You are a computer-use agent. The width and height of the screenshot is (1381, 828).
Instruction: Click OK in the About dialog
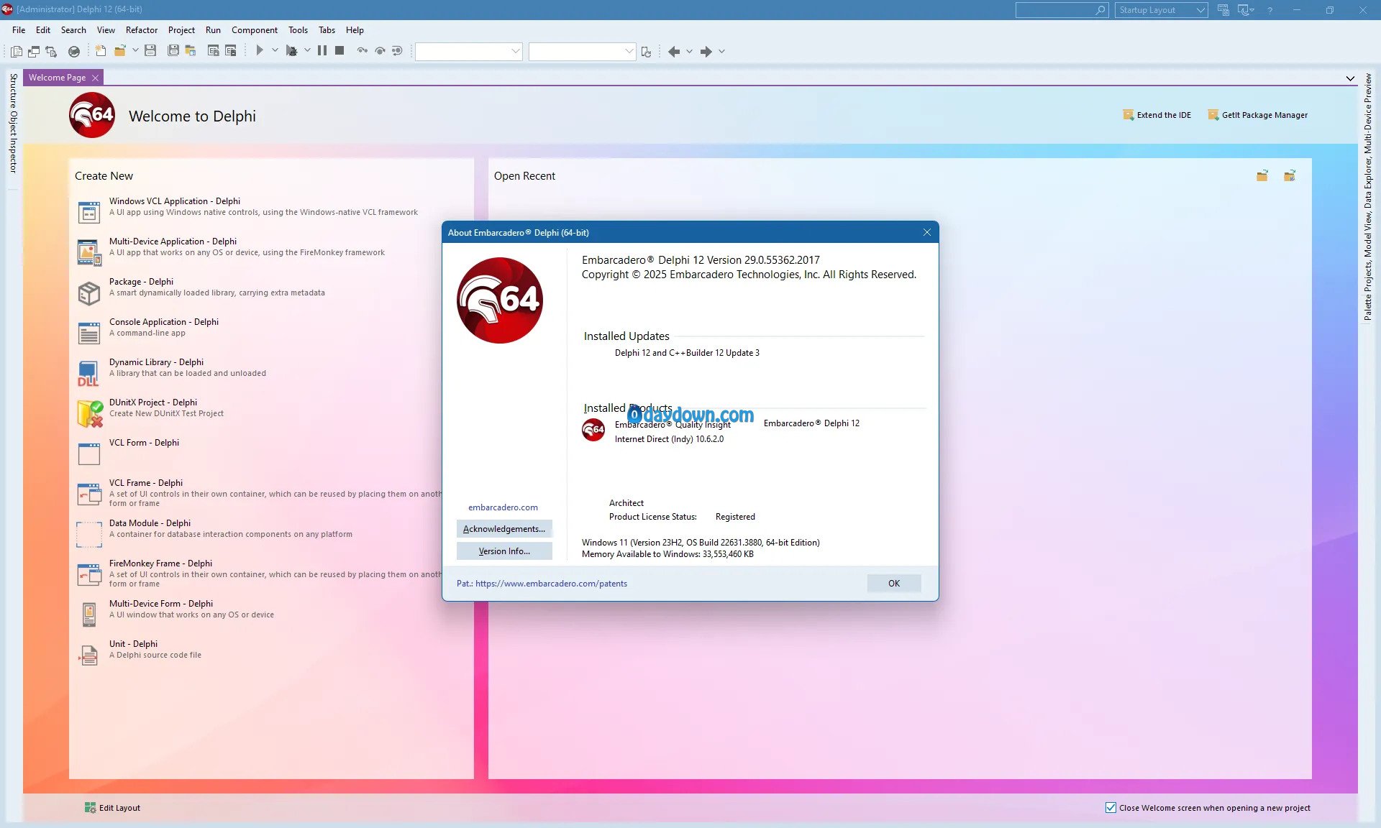click(x=893, y=583)
